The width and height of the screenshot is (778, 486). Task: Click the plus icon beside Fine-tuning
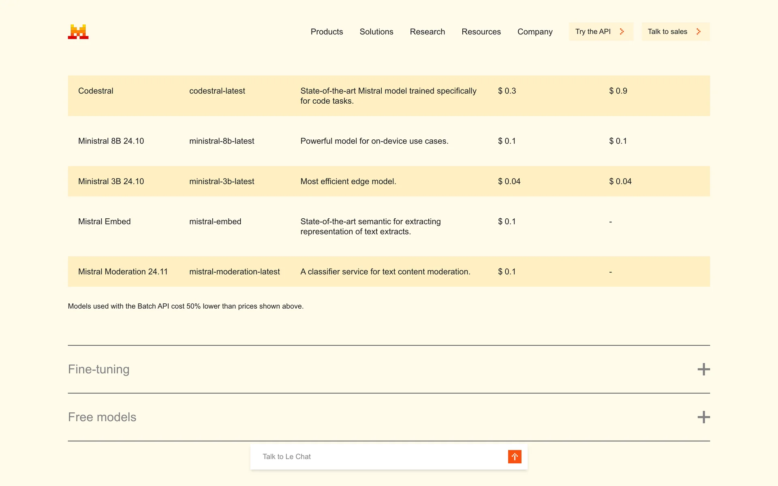pyautogui.click(x=703, y=369)
